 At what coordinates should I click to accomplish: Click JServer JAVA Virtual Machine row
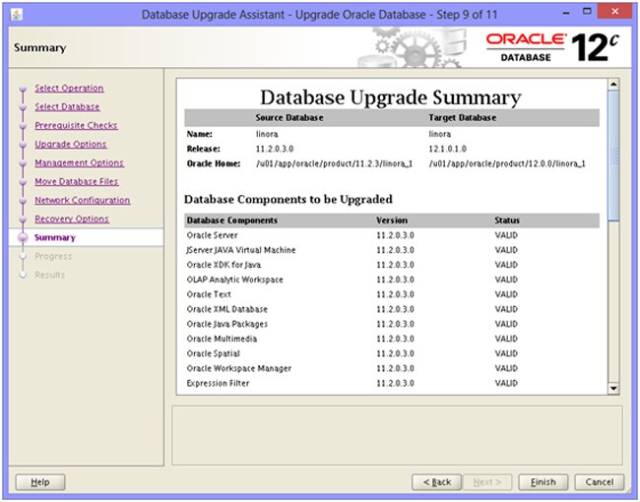(392, 250)
